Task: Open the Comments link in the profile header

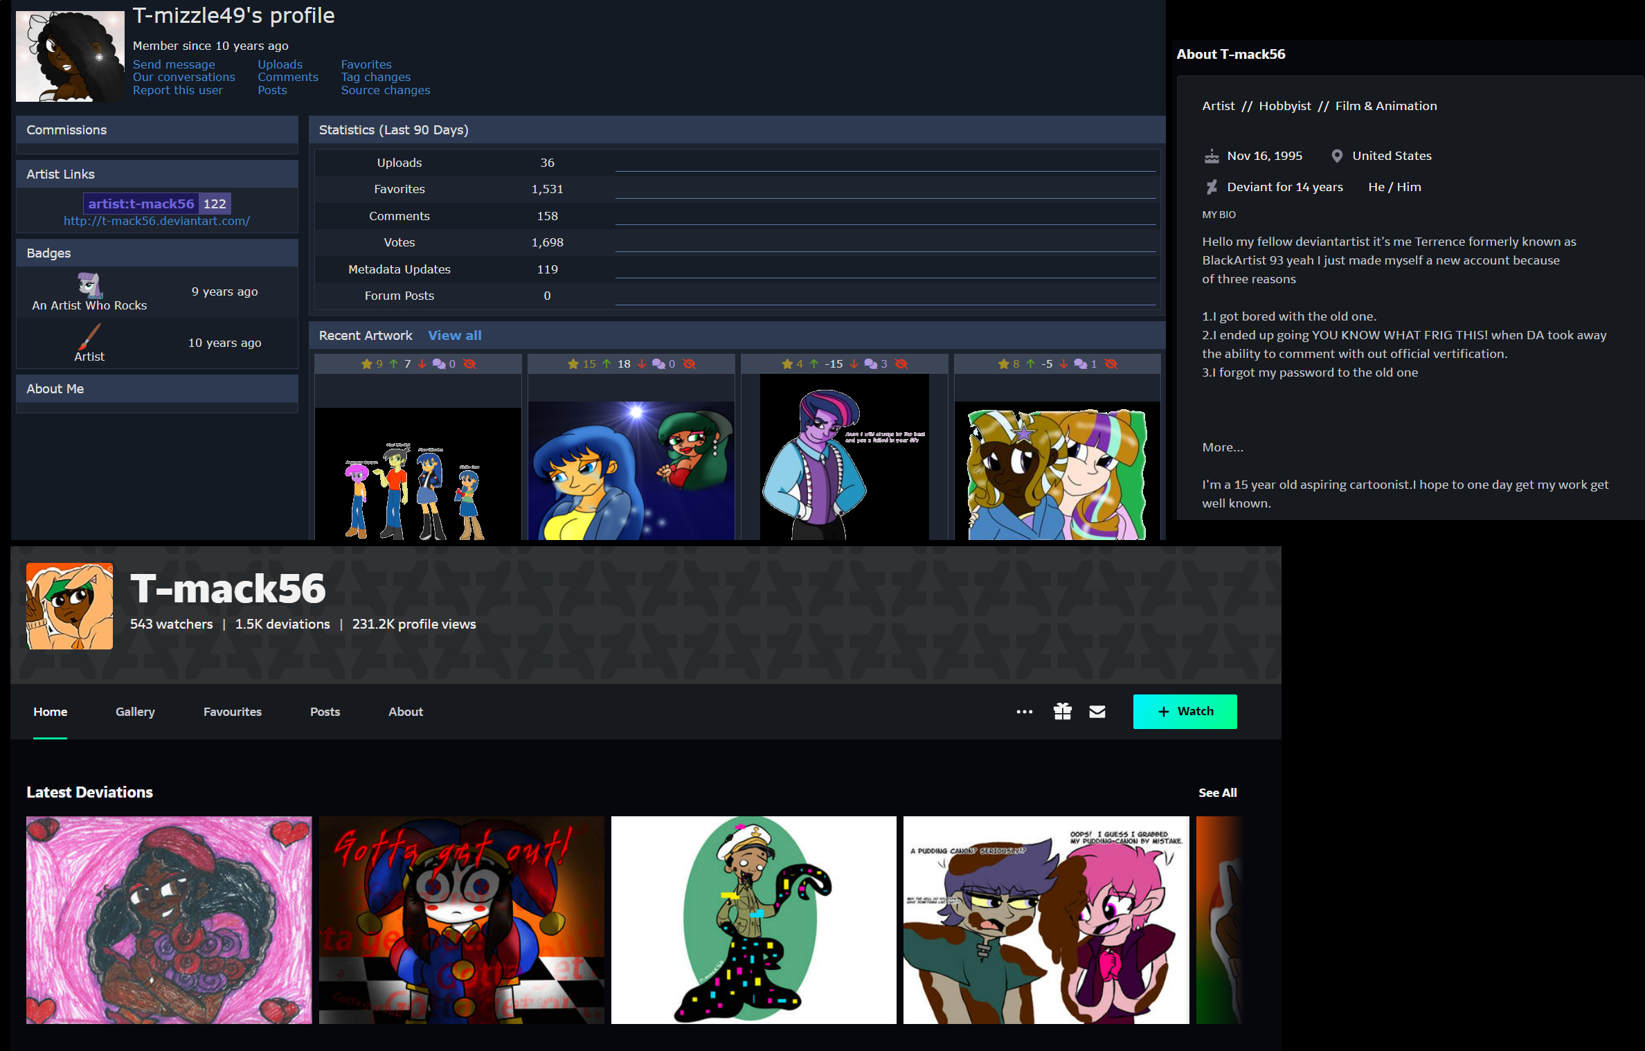Action: click(x=288, y=77)
